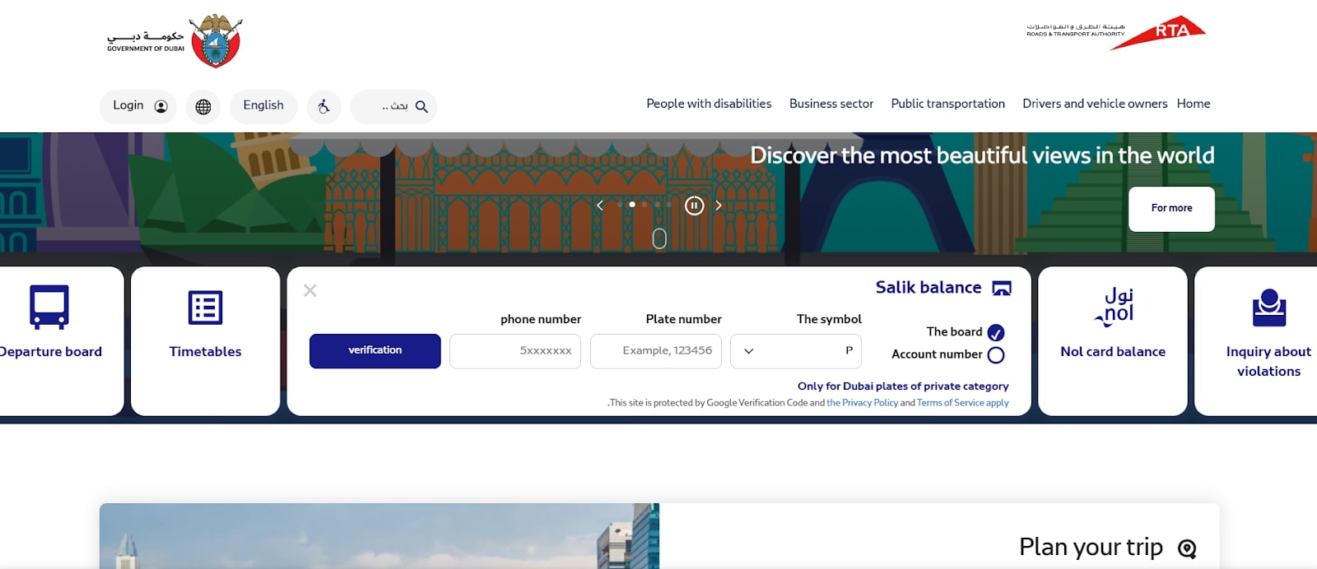
Task: Go to Home menu item
Action: 1194,104
